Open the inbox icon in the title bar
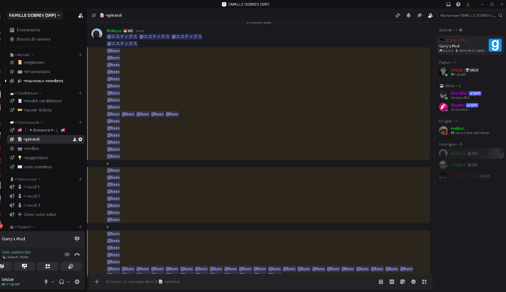The image size is (506, 292). [x=448, y=4]
